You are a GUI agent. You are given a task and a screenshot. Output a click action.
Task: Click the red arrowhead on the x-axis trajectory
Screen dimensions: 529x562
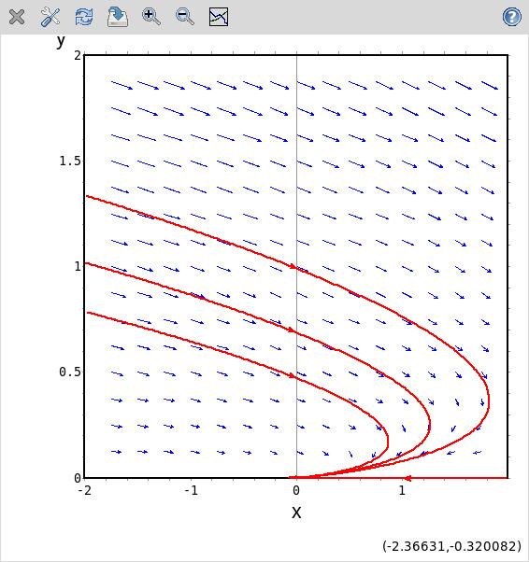[407, 478]
